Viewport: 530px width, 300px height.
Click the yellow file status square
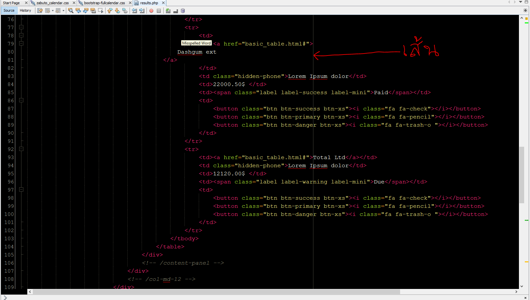[x=526, y=19]
